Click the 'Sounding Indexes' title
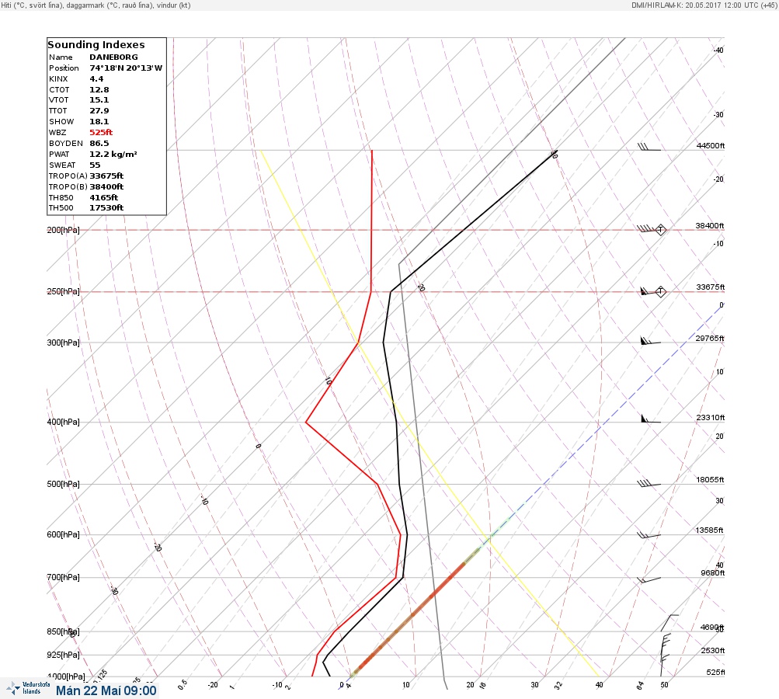 click(96, 45)
